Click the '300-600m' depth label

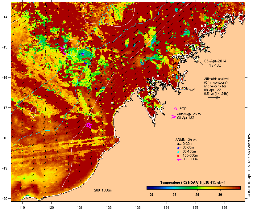[x=190, y=159]
